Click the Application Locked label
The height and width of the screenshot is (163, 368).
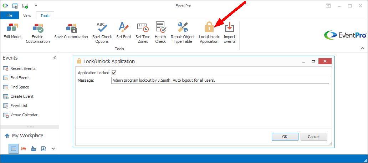(94, 73)
